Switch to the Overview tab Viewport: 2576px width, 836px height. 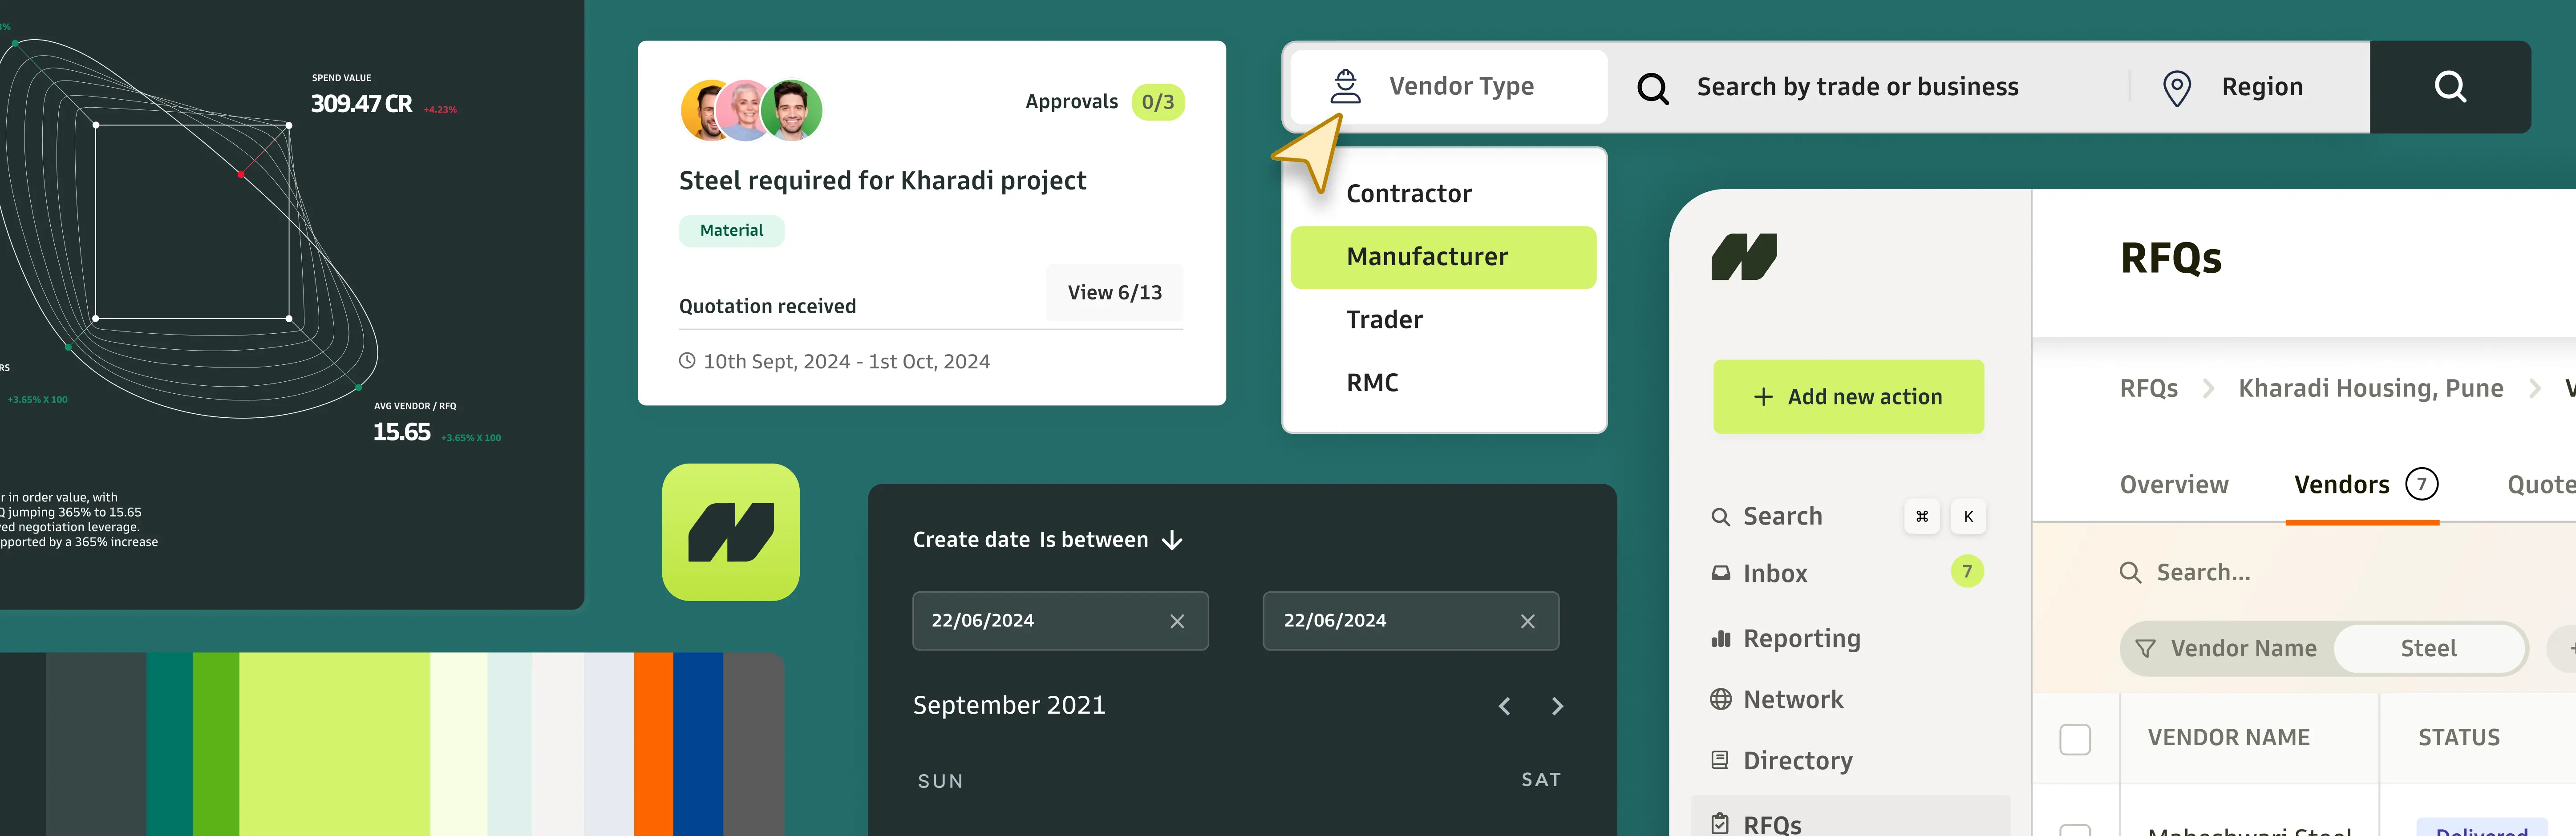click(x=2174, y=485)
